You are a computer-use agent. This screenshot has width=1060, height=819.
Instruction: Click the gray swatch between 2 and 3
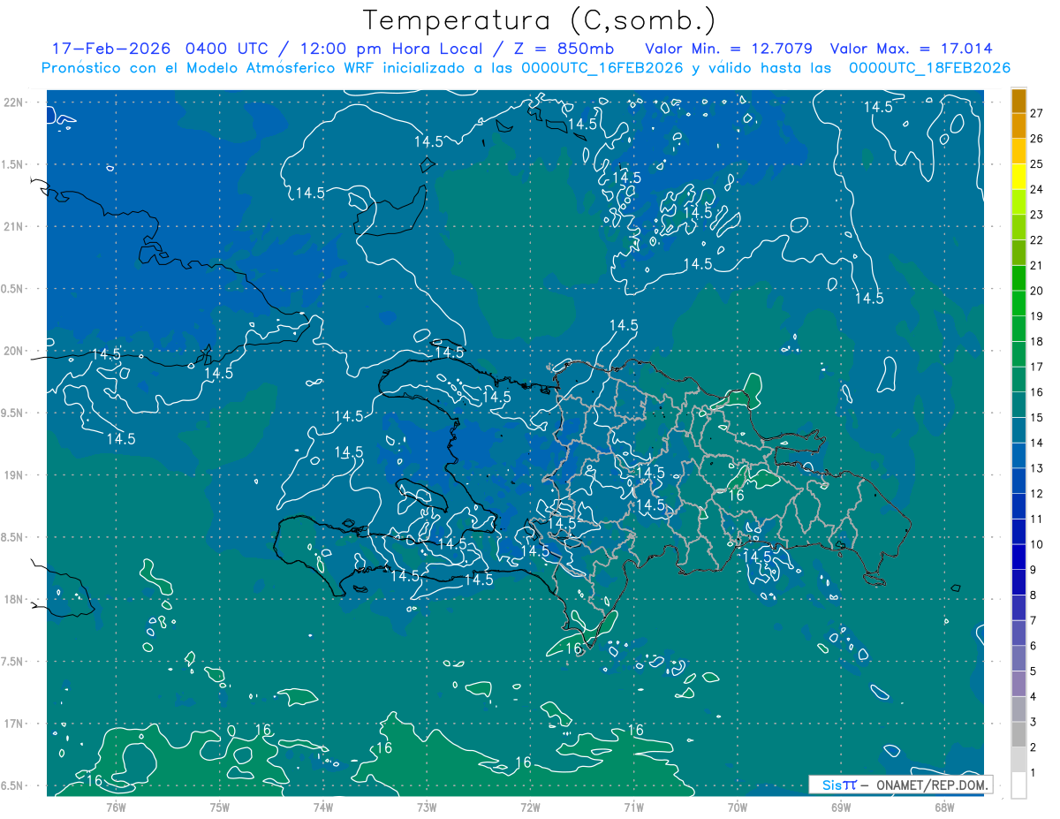(1018, 735)
